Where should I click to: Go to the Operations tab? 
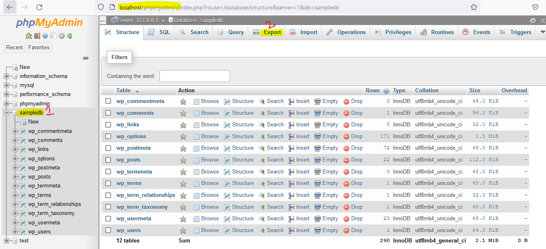tap(346, 32)
